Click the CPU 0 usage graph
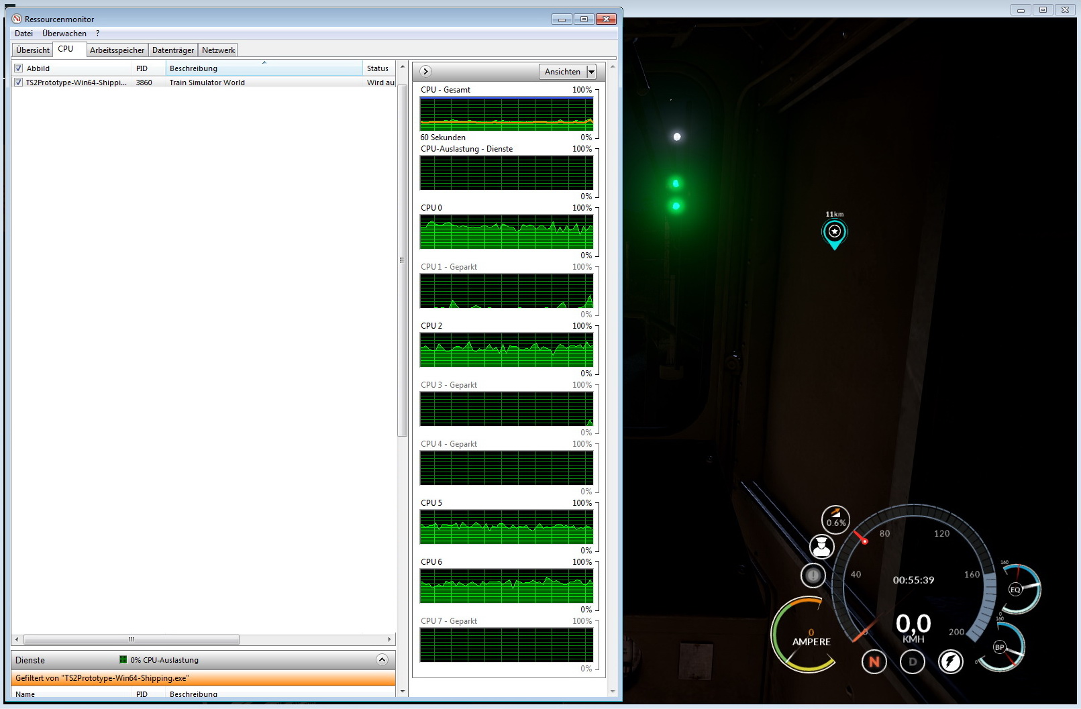This screenshot has height=709, width=1081. [507, 231]
